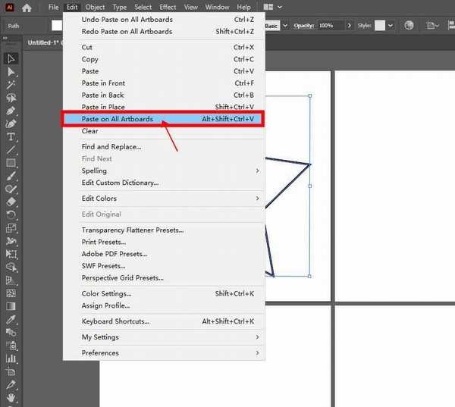
Task: Select the Hand tool
Action: point(11,396)
